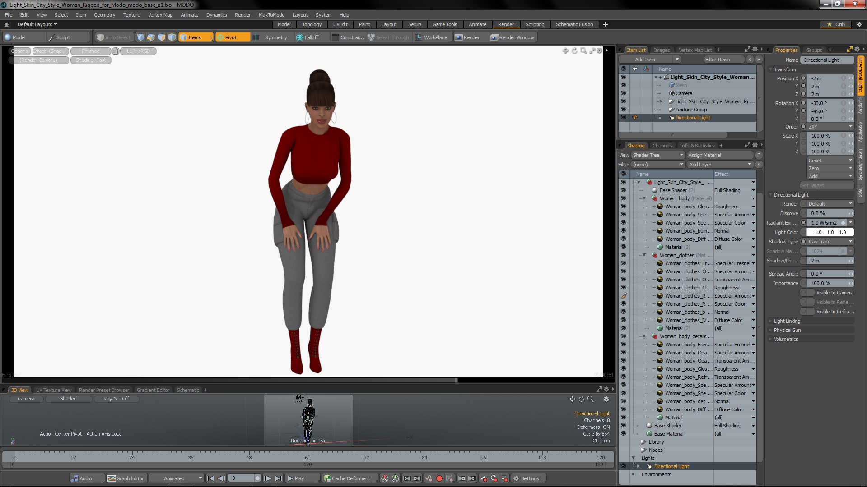This screenshot has width=867, height=487.
Task: Toggle visibility of Woman_body material
Action: point(623,198)
